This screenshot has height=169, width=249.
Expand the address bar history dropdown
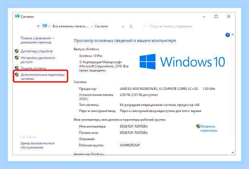[x=123, y=26]
